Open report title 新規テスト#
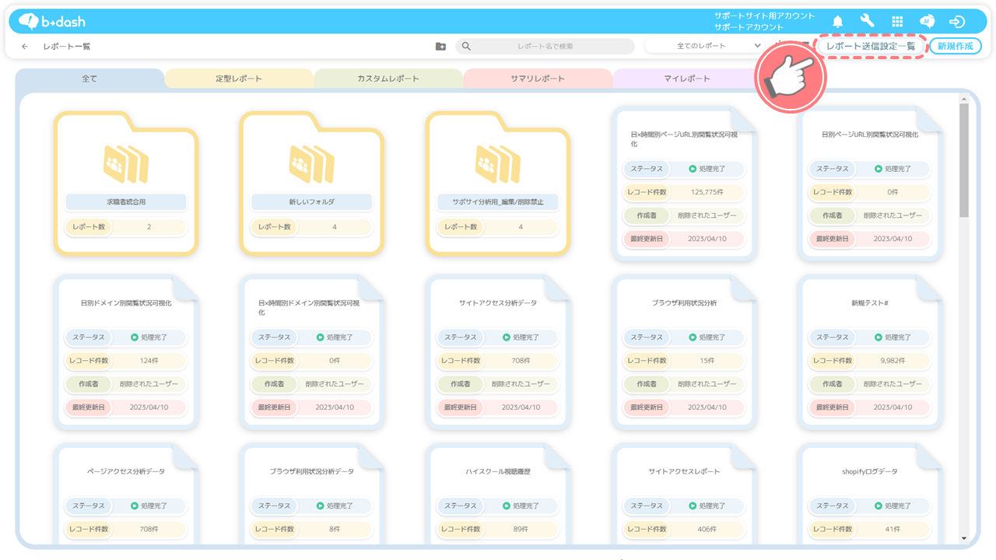Screen dimensions: 996x560 pos(870,303)
